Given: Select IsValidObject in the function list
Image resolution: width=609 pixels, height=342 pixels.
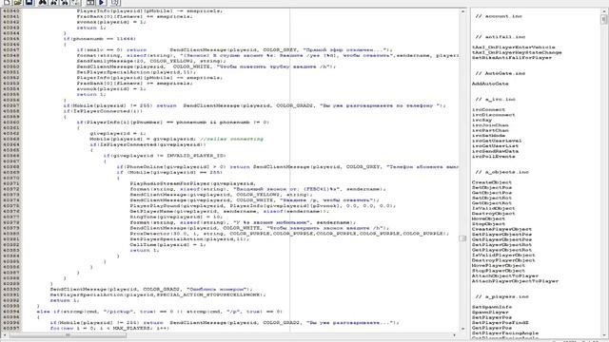Looking at the screenshot, I should [493, 208].
